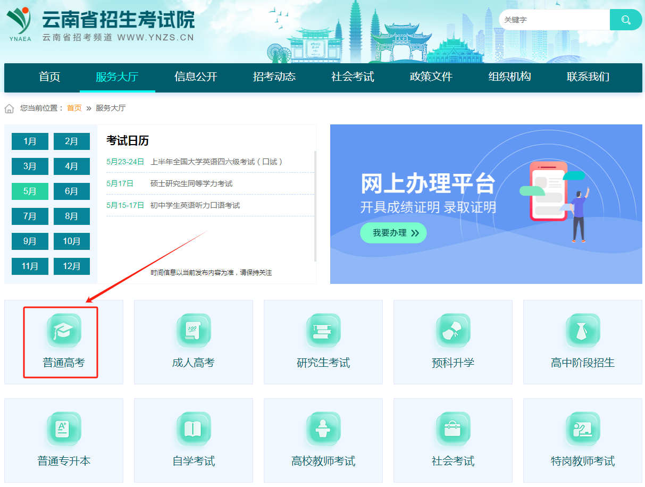
Task: Click 研究生考试 label text
Action: (323, 363)
